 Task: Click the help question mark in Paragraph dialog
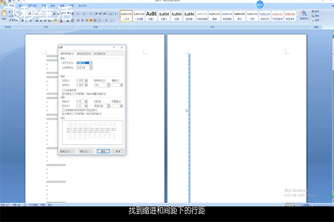[x=114, y=47]
